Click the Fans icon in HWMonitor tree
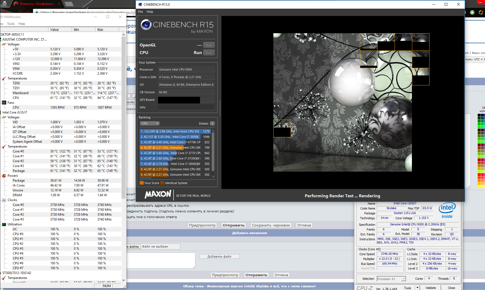 (x=4, y=103)
